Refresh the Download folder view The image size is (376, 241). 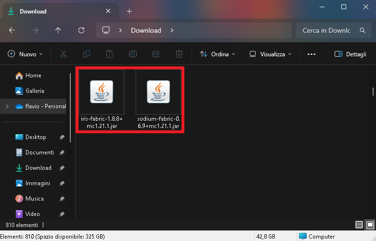(81, 30)
